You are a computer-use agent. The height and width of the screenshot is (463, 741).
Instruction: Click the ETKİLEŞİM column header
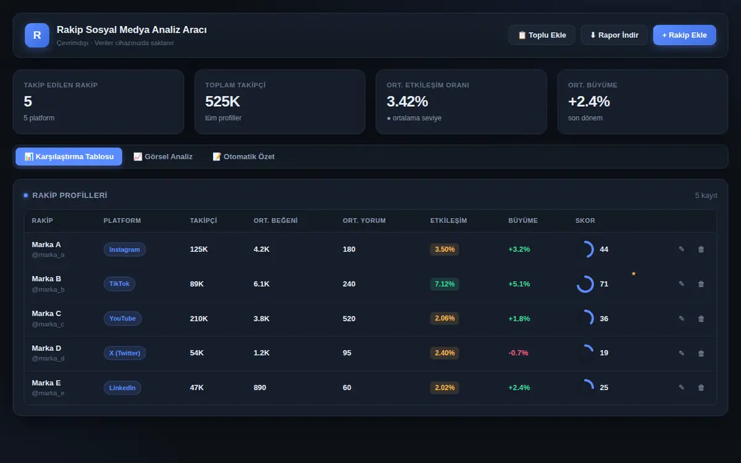[449, 221]
